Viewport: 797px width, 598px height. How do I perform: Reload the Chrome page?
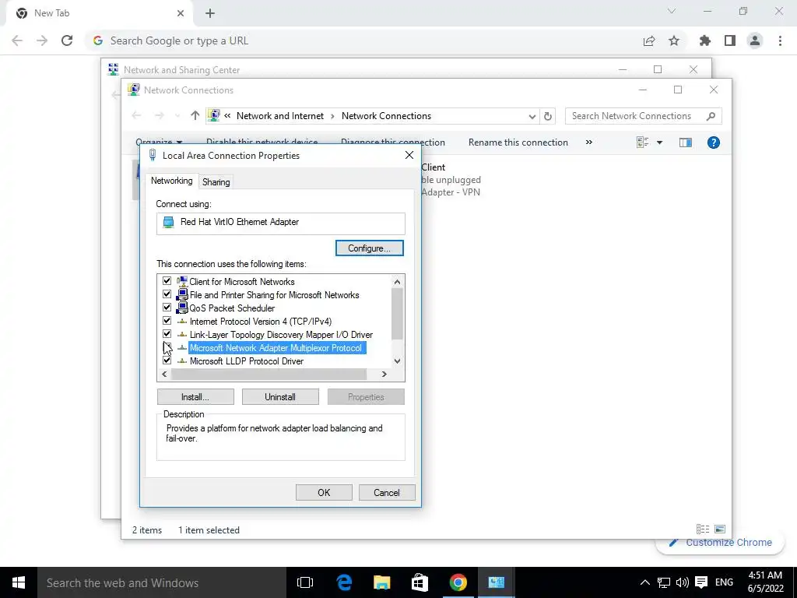(x=67, y=40)
